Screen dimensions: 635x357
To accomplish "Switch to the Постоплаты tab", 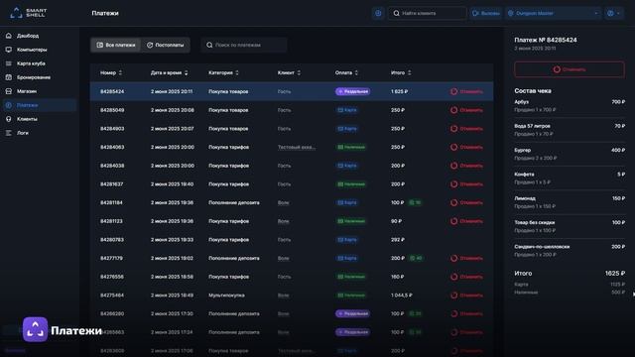I will (166, 45).
